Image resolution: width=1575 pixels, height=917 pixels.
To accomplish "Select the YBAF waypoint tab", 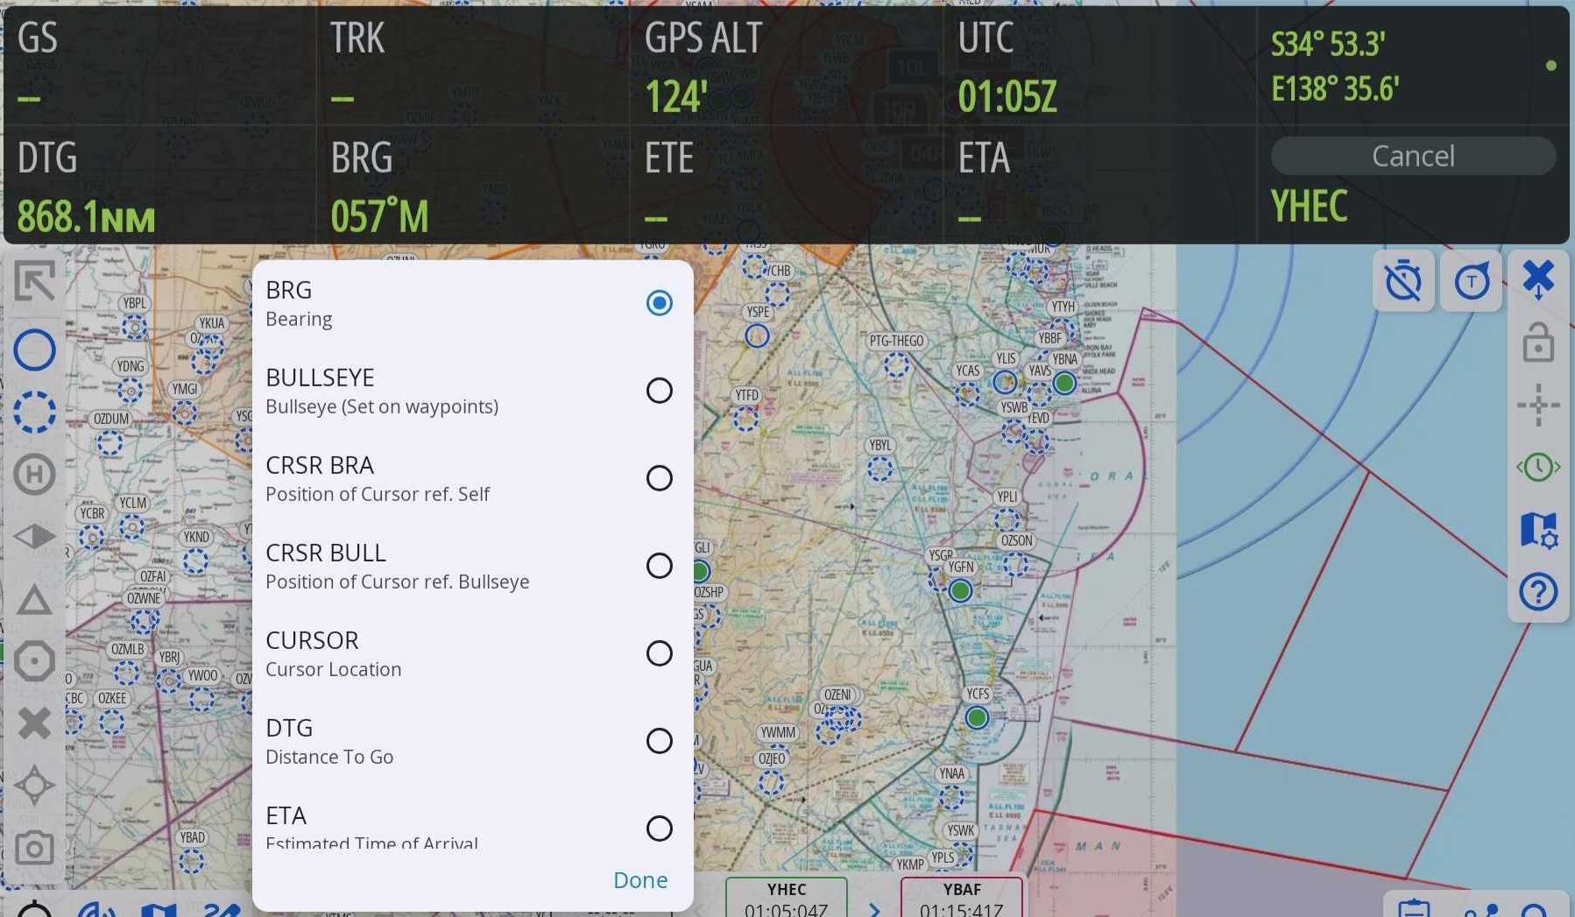I will (961, 899).
